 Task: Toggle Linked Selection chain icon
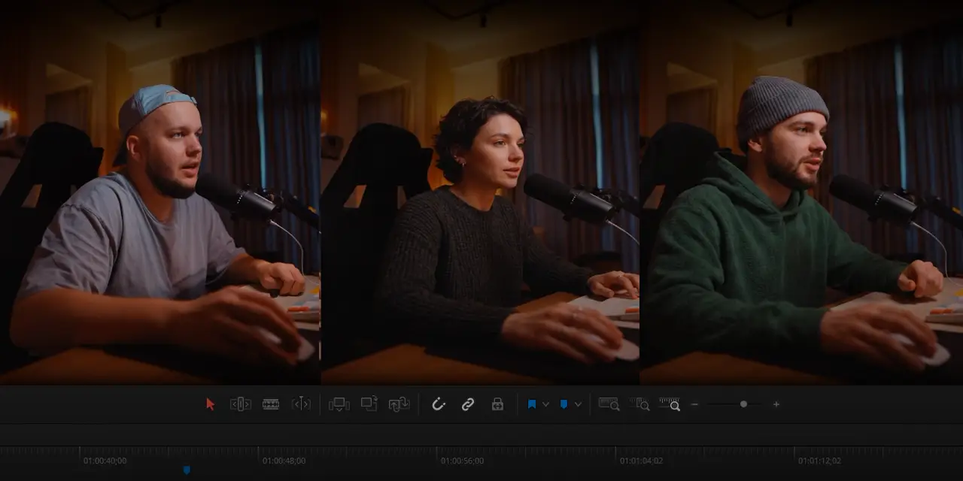[x=468, y=404]
